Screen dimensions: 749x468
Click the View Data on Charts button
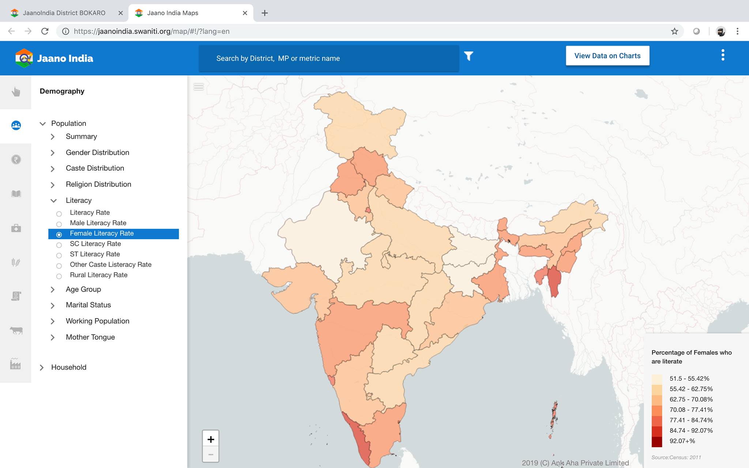[x=607, y=56]
